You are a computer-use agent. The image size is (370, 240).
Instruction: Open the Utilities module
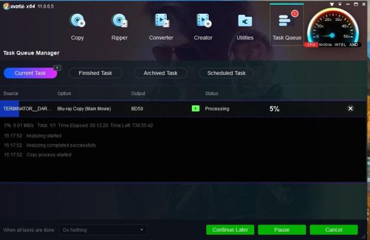pos(245,27)
